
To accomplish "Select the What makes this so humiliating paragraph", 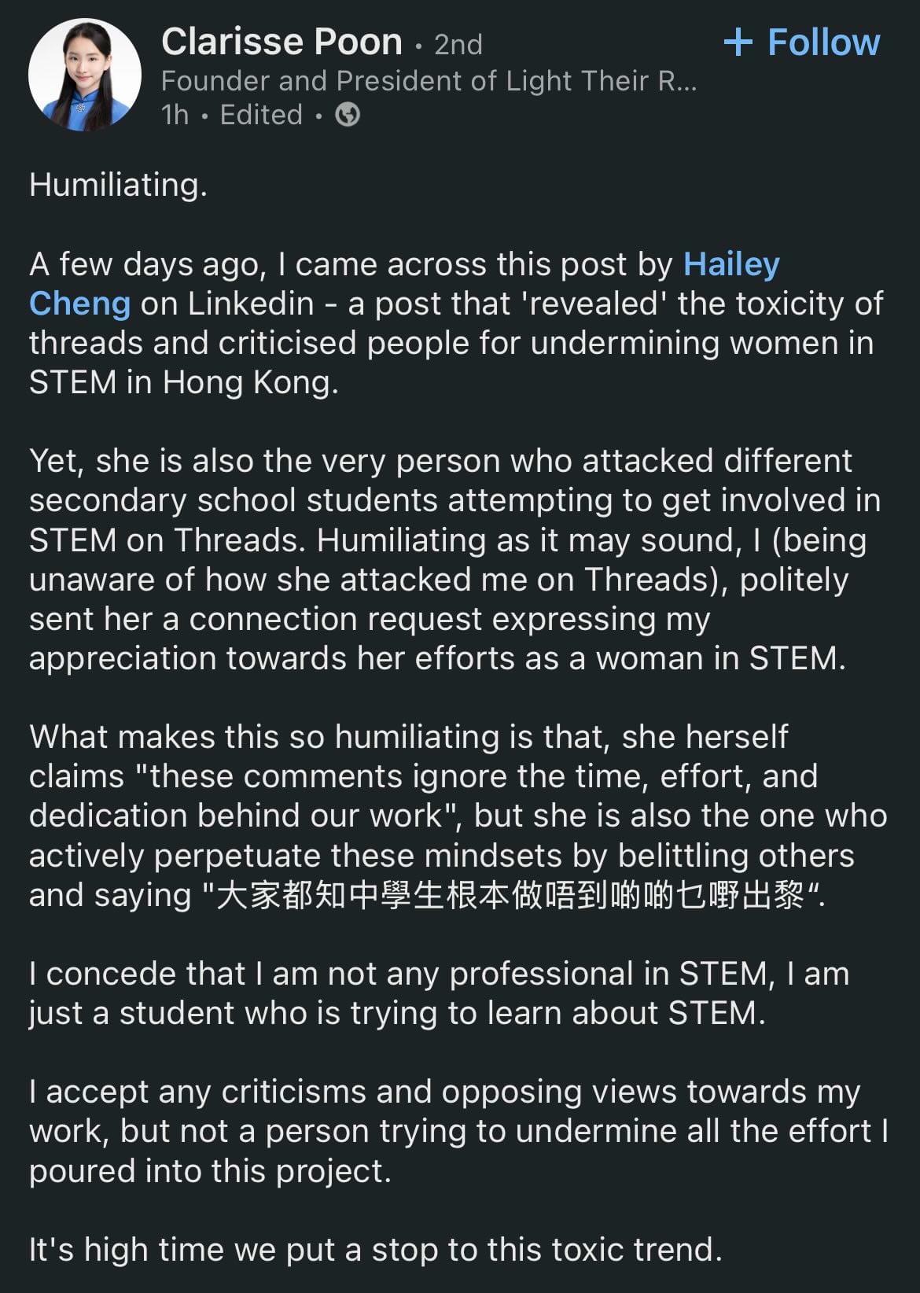I will [x=458, y=816].
